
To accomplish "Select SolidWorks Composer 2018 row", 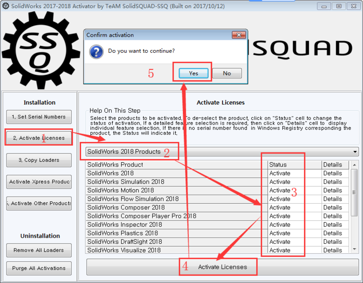I will coord(177,208).
